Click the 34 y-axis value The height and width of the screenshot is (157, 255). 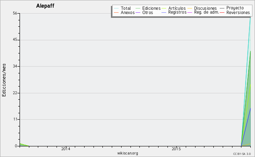pos(15,66)
